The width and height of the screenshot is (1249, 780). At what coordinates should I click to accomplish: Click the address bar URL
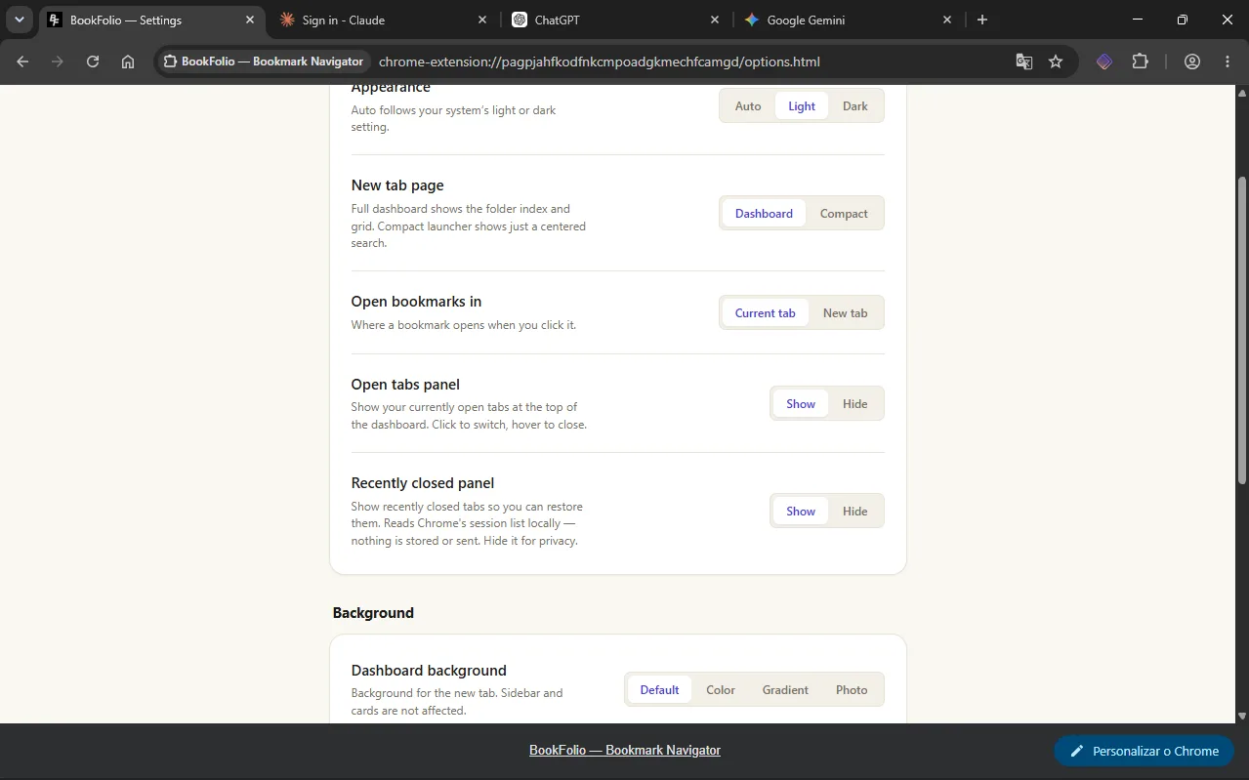click(599, 62)
